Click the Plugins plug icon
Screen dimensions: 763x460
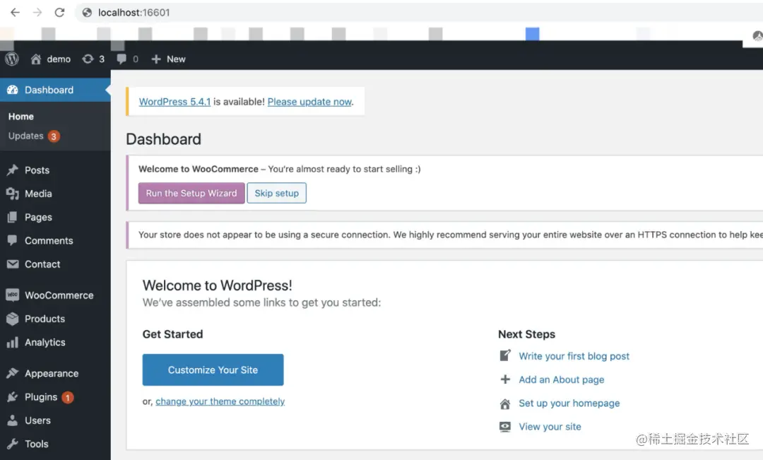(x=13, y=396)
